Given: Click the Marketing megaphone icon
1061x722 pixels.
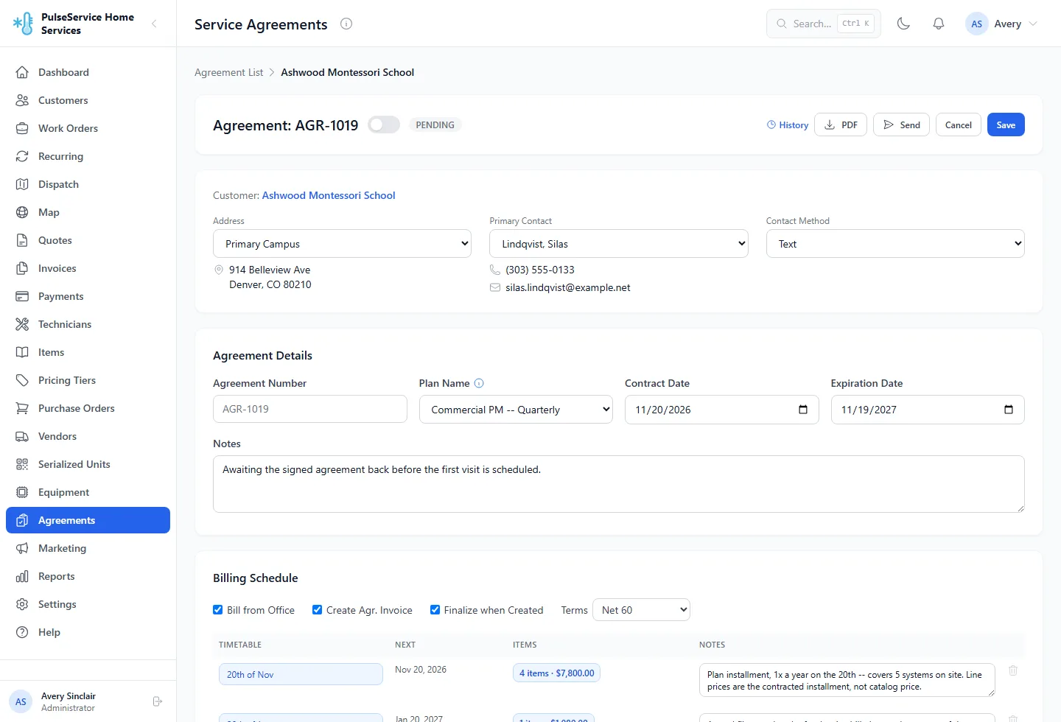Looking at the screenshot, I should [x=22, y=548].
